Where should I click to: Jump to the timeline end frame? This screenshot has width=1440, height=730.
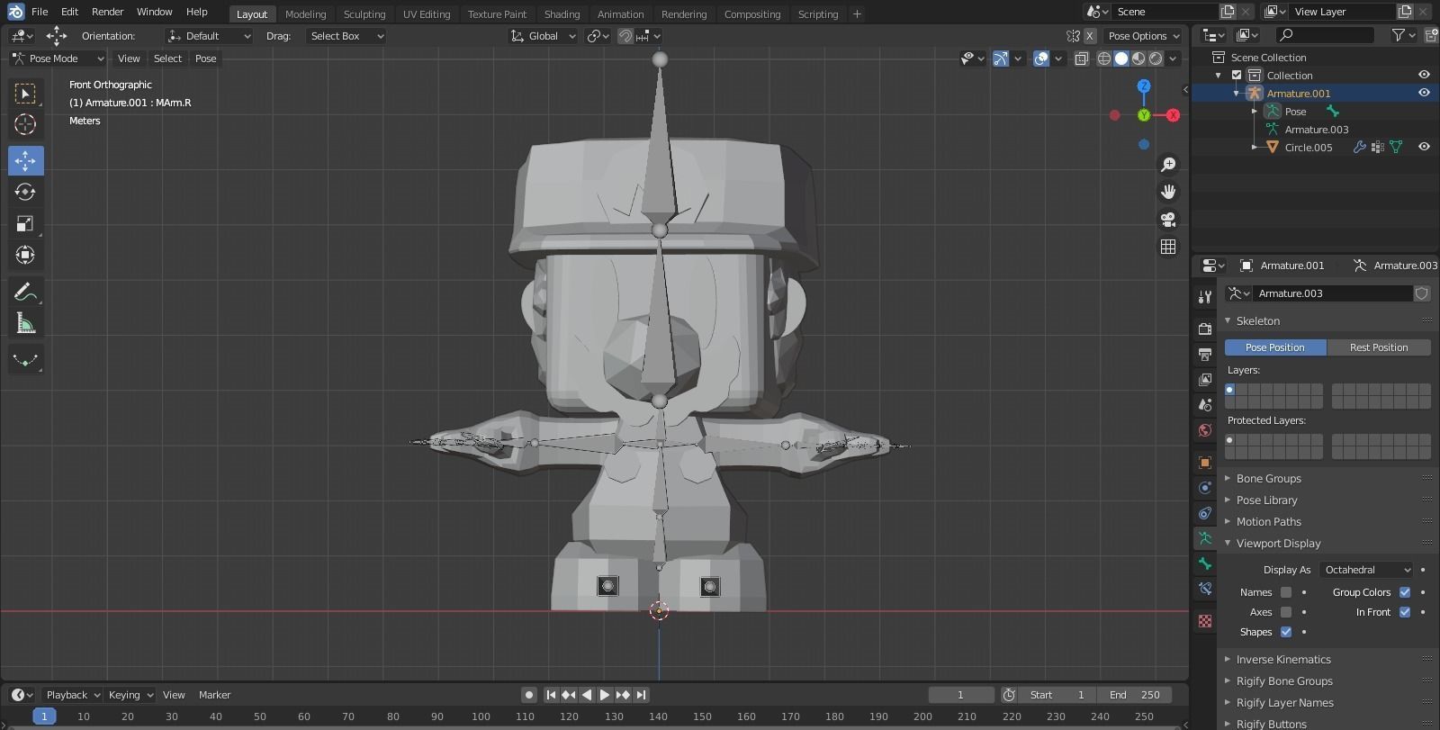point(641,695)
